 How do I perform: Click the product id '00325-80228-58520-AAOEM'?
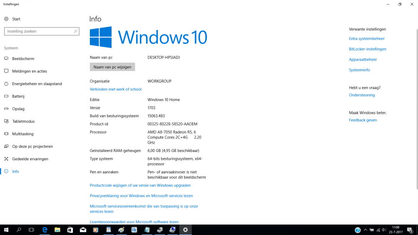tap(173, 124)
